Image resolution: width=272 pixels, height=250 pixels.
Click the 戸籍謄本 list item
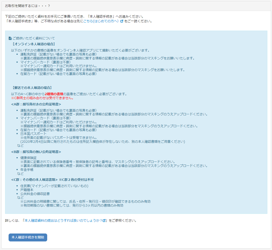point(27,190)
